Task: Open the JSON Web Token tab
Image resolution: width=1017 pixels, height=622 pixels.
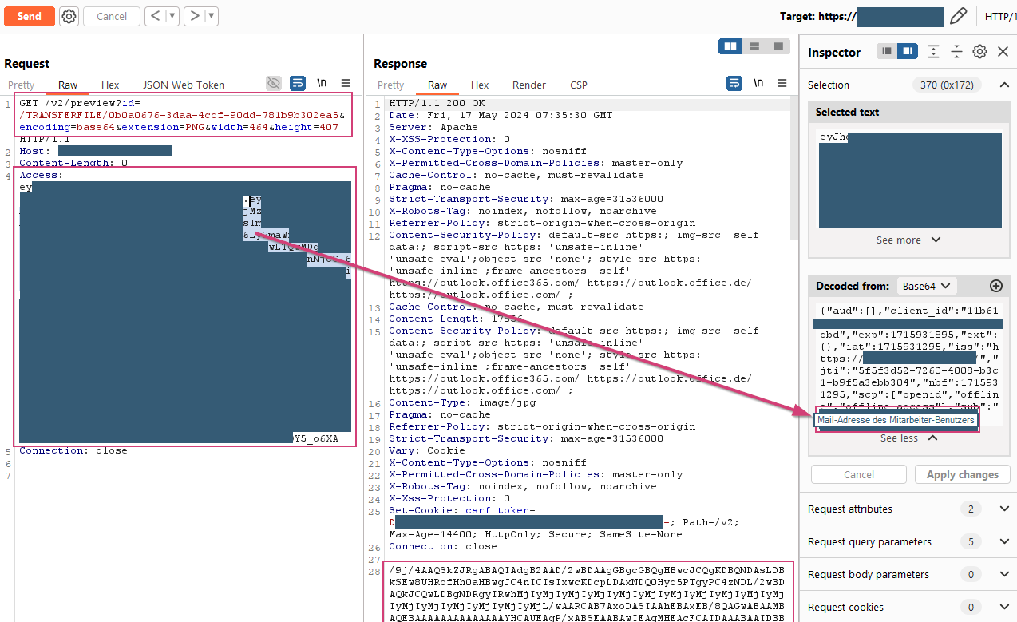Action: pos(184,85)
